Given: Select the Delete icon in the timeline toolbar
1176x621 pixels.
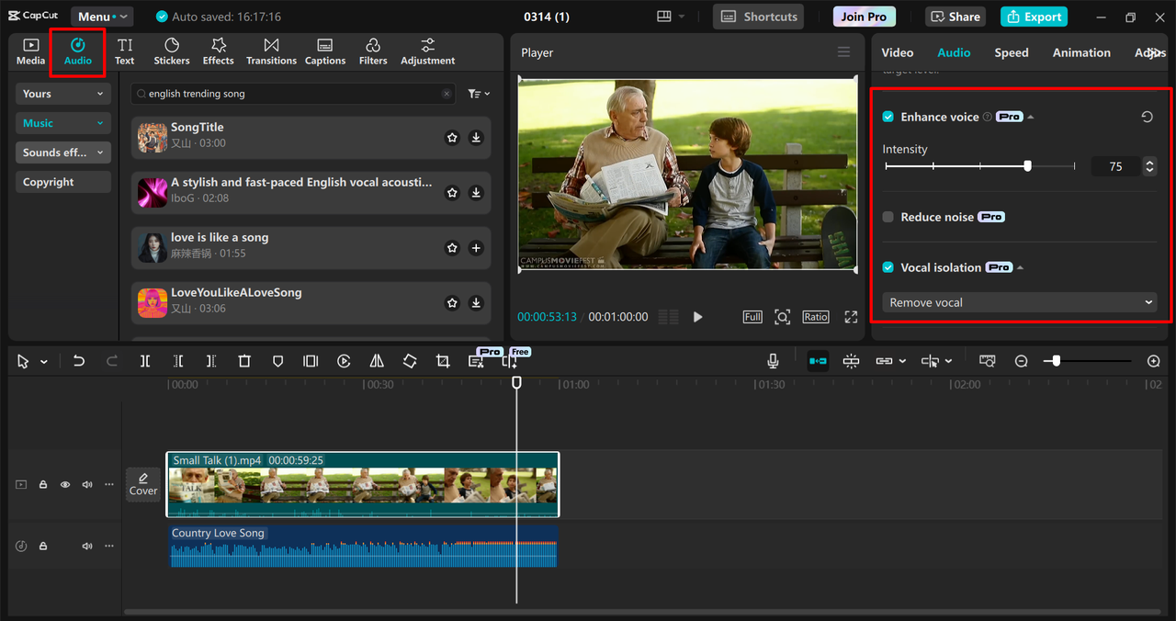Looking at the screenshot, I should [x=243, y=361].
